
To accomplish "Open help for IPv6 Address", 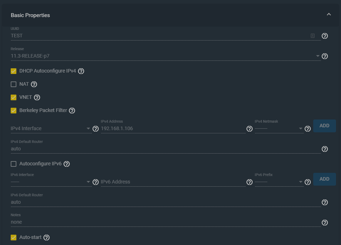I will [x=249, y=182].
